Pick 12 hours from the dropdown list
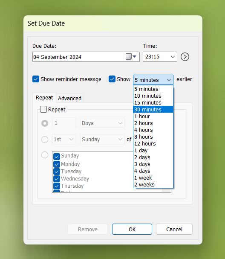Image resolution: width=225 pixels, height=259 pixels. (x=153, y=143)
